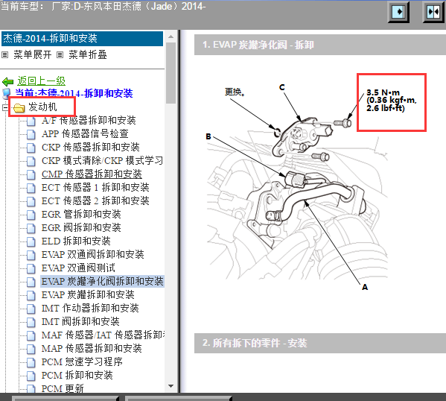Open IMT 作动器拆卸和安装
This screenshot has height=401, width=446.
[90, 308]
